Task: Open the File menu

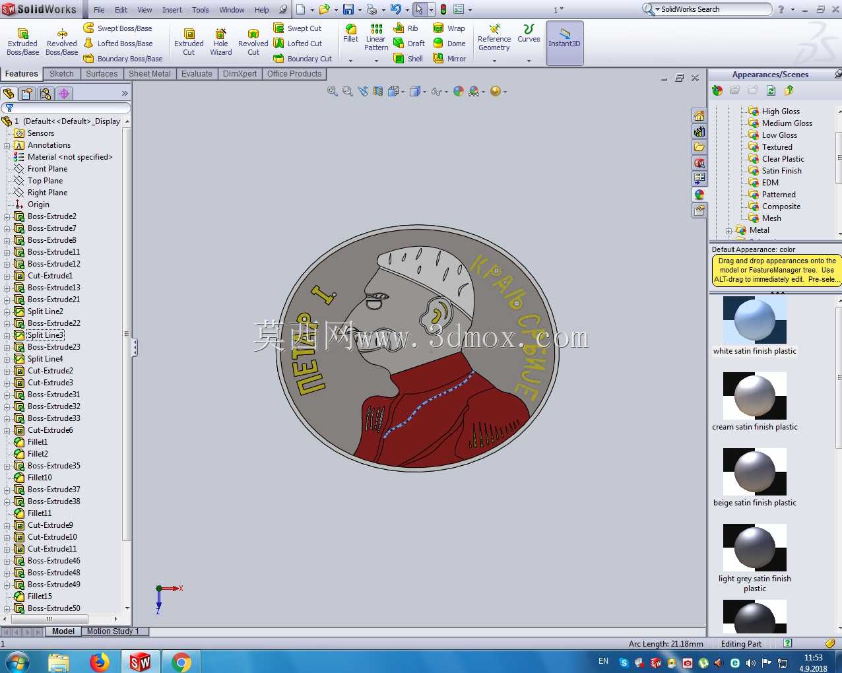Action: (99, 10)
